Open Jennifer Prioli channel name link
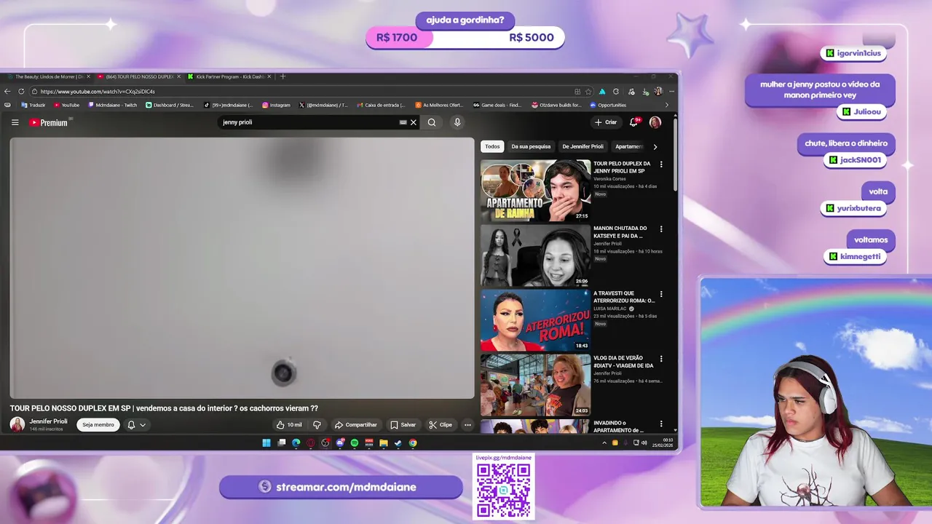Screen dimensions: 932x524 [48, 421]
